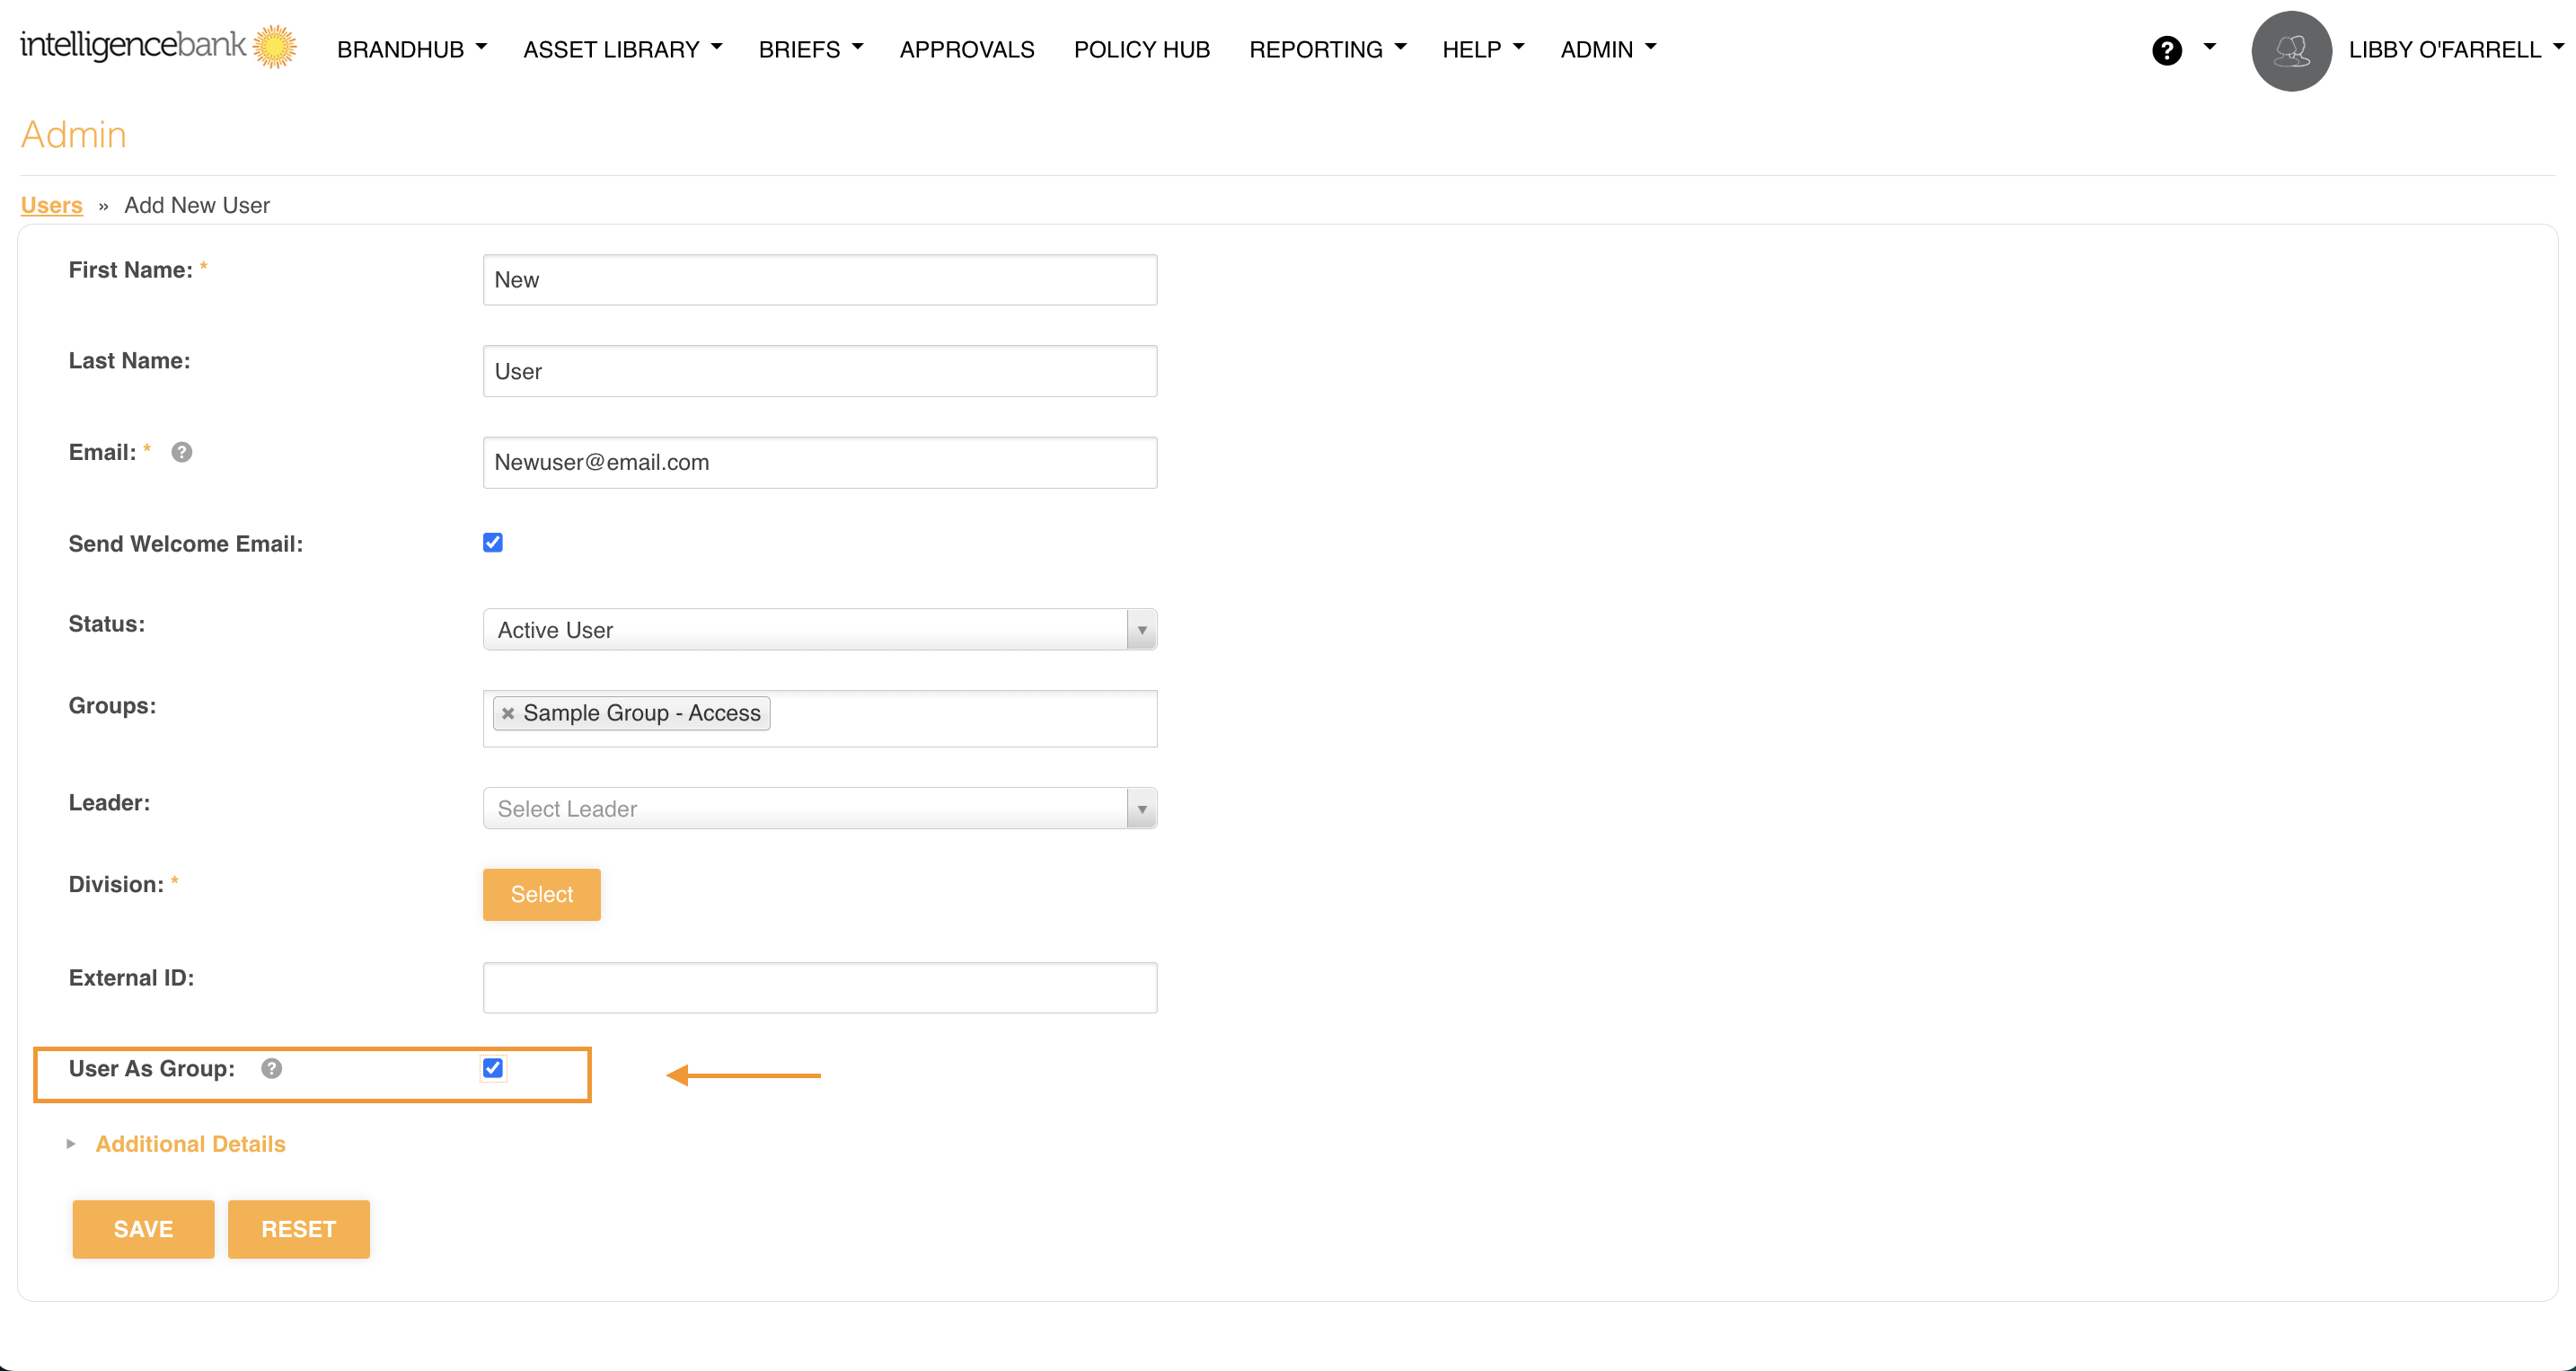Expand the Additional Details section
Screen dimensions: 2576x1371
(190, 1144)
